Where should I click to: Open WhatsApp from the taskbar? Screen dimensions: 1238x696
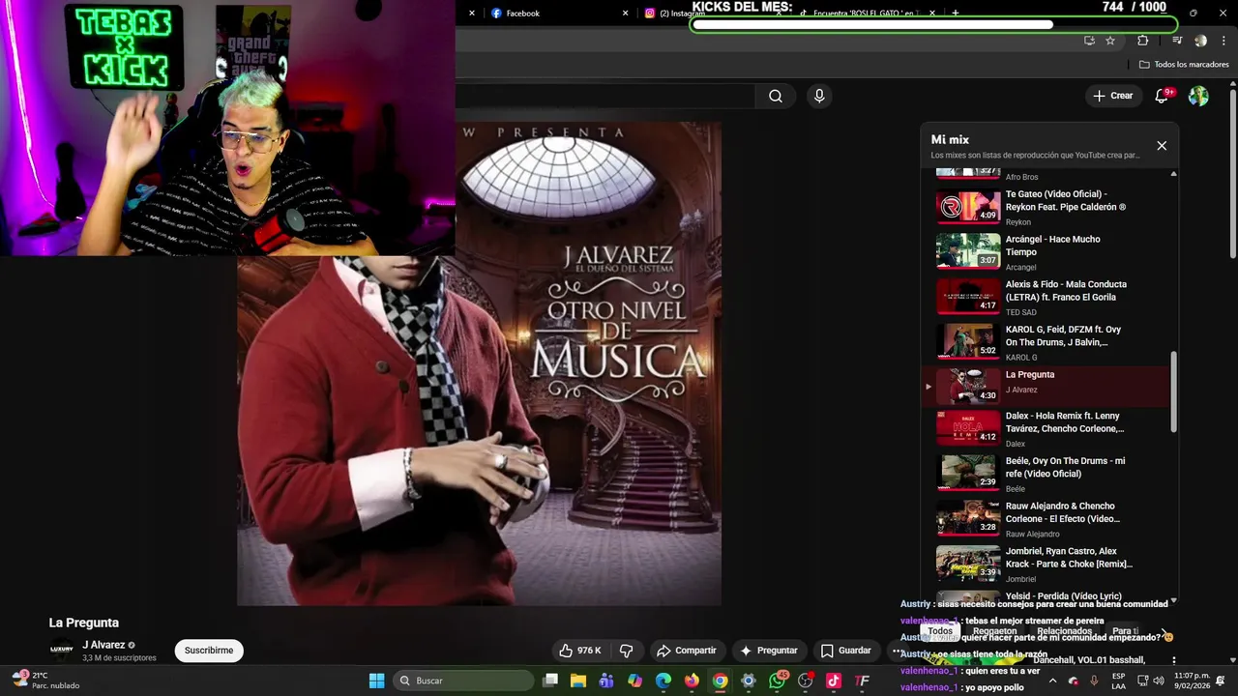[778, 681]
